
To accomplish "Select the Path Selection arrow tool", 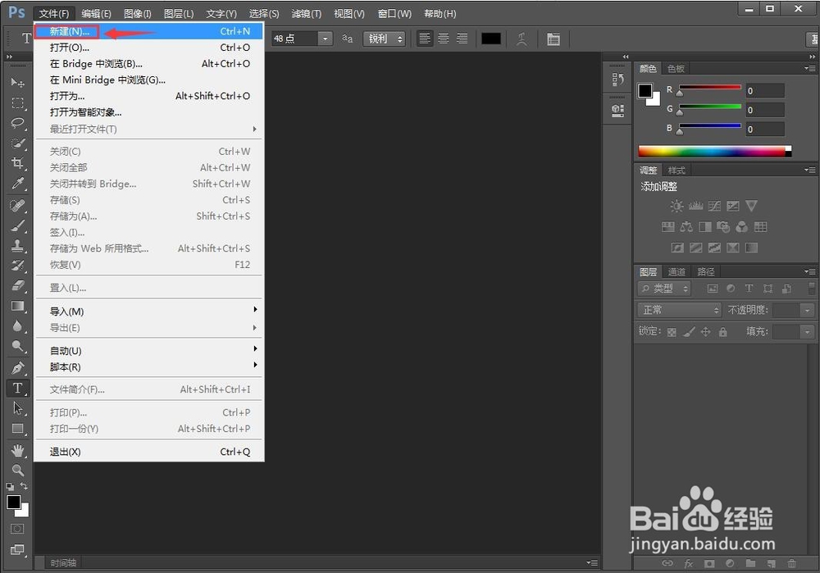I will [x=18, y=407].
